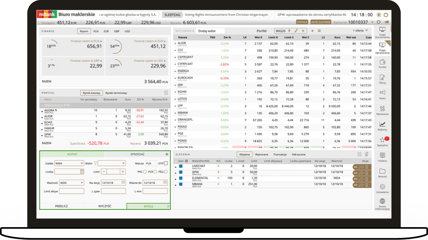Click the power logout icon

tap(386, 15)
